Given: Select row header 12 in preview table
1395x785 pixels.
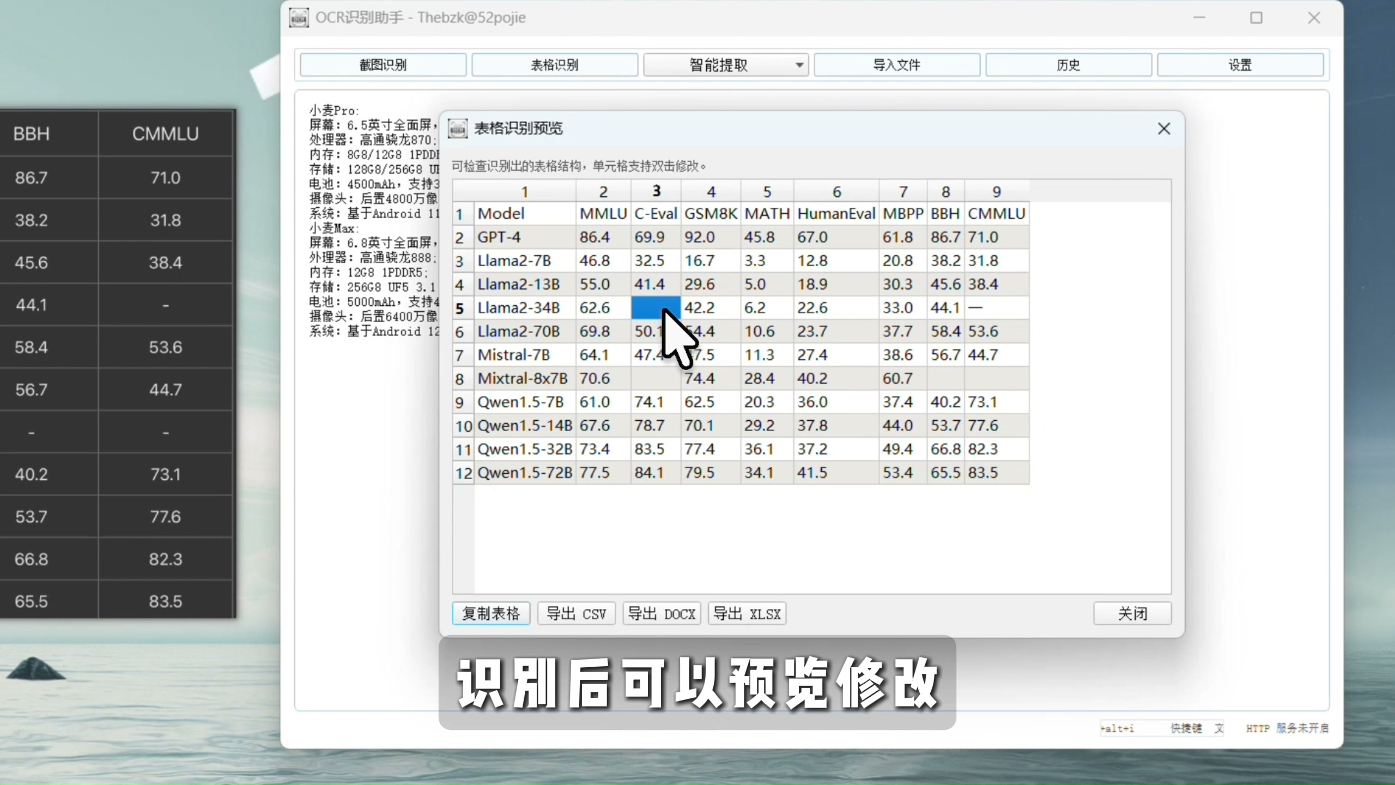Looking at the screenshot, I should (x=464, y=473).
